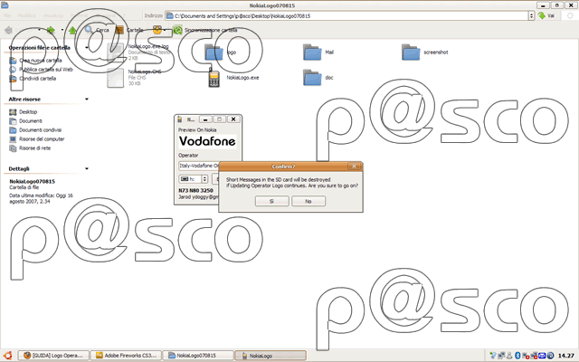Click the File menu
Image resolution: width=579 pixels, height=362 pixels.
(7, 15)
